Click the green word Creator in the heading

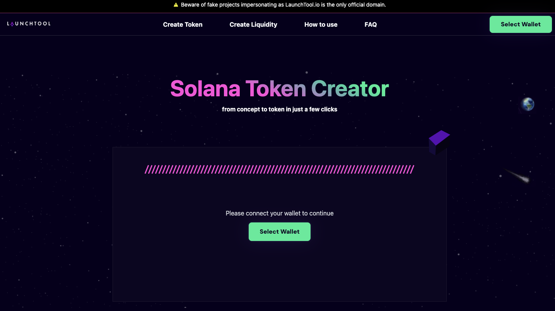(x=350, y=89)
